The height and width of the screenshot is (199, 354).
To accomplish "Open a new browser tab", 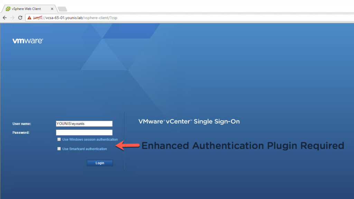I will (62, 9).
